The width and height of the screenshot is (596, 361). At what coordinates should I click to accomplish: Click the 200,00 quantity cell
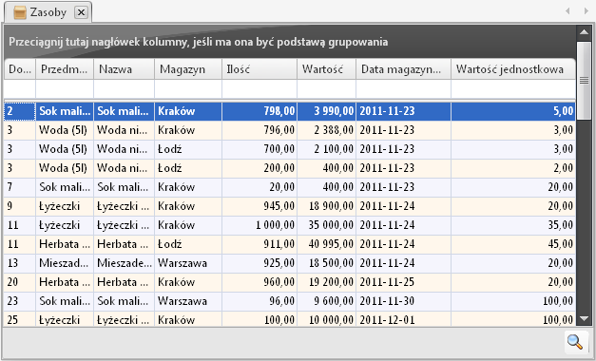(260, 168)
